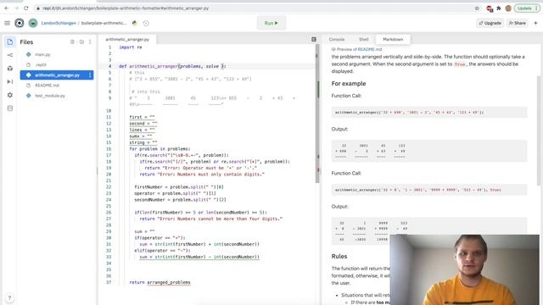This screenshot has height=305, width=543.
Task: Open the browser extensions puzzle icon
Action: (499, 8)
